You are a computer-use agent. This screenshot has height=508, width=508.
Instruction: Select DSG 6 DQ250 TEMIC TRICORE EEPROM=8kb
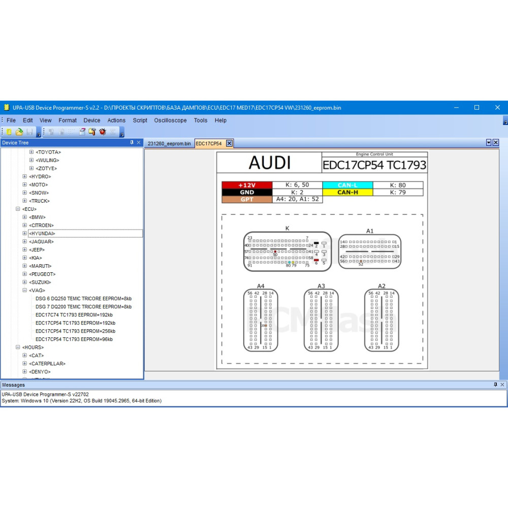click(84, 298)
